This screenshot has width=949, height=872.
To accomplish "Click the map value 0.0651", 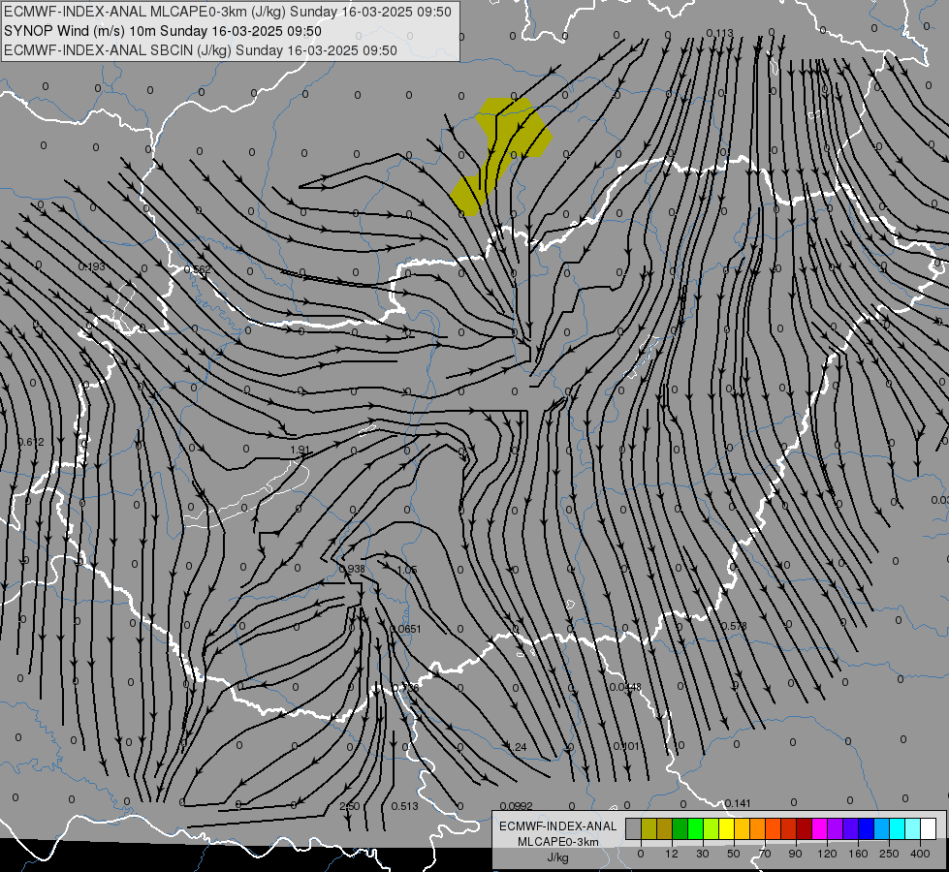I will point(405,630).
